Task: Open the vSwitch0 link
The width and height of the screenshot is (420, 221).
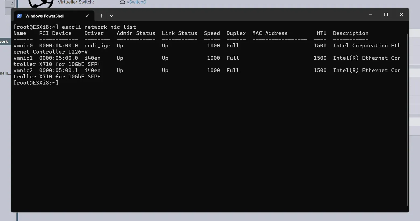Action: pos(136,2)
